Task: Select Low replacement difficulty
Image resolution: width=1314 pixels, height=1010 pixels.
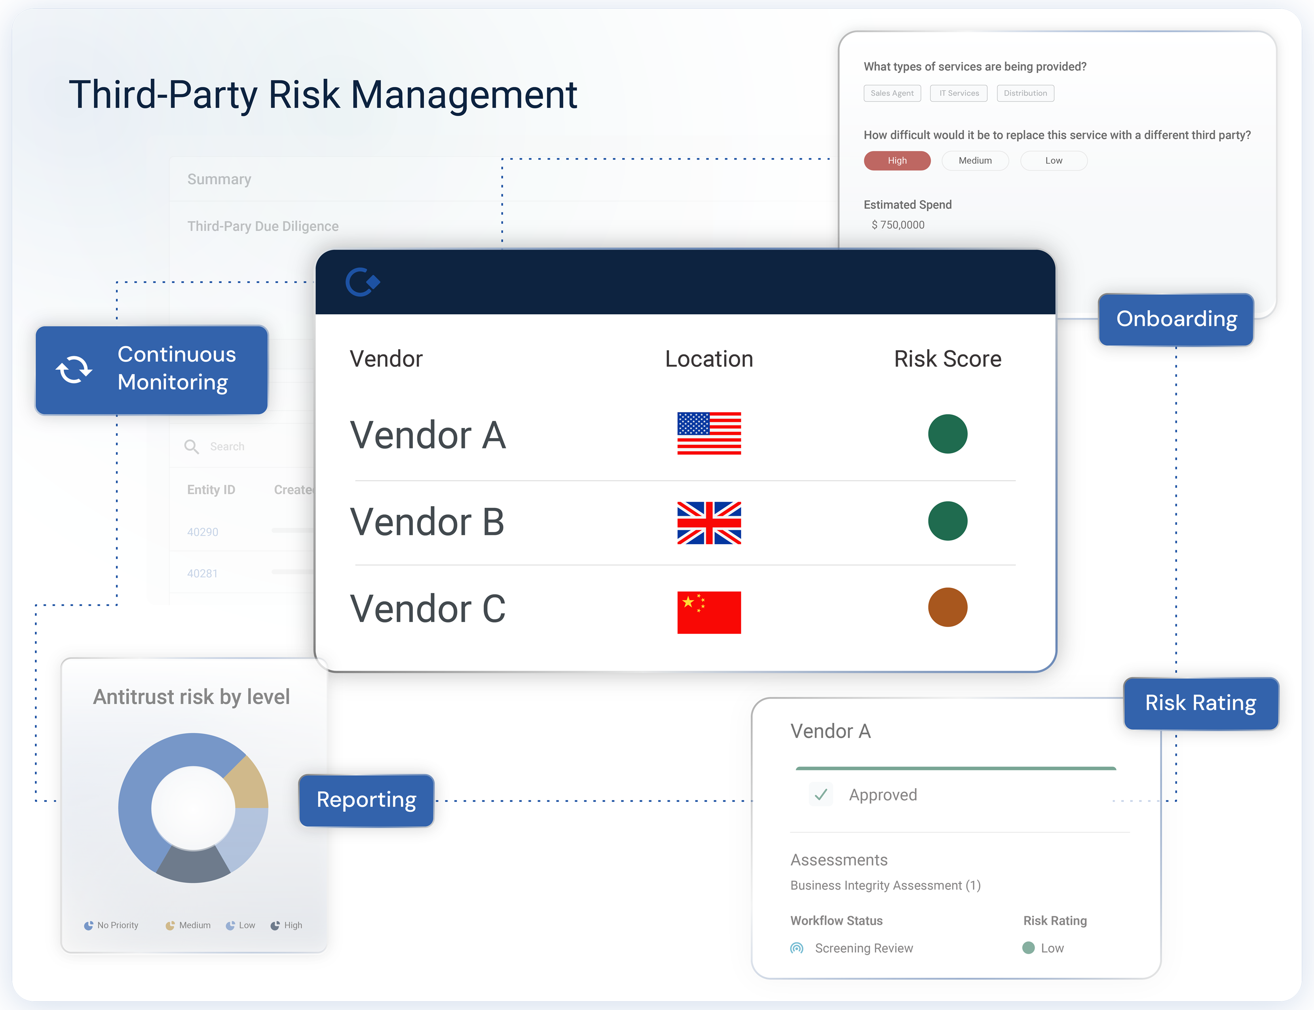Action: pos(1054,160)
